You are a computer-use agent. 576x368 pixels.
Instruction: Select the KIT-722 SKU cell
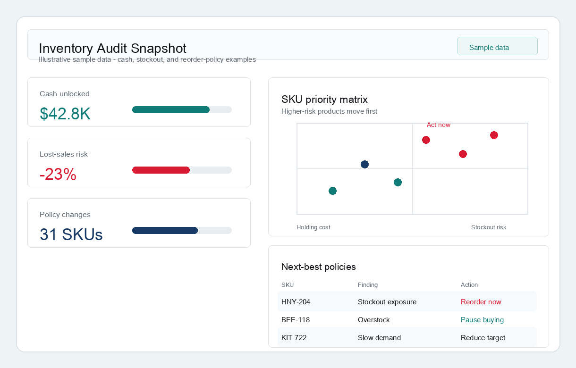click(x=294, y=338)
